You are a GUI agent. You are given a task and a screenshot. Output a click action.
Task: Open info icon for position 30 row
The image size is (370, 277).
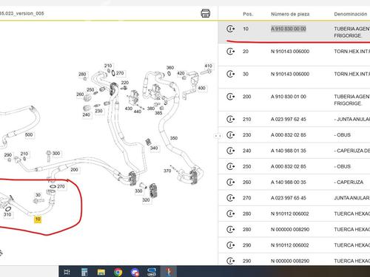(230, 74)
